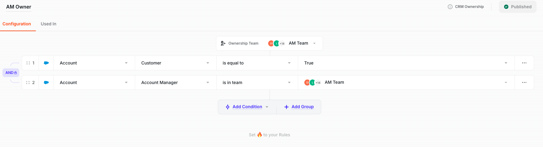The height and width of the screenshot is (147, 543).
Task: Click the Add Condition button
Action: 247,107
